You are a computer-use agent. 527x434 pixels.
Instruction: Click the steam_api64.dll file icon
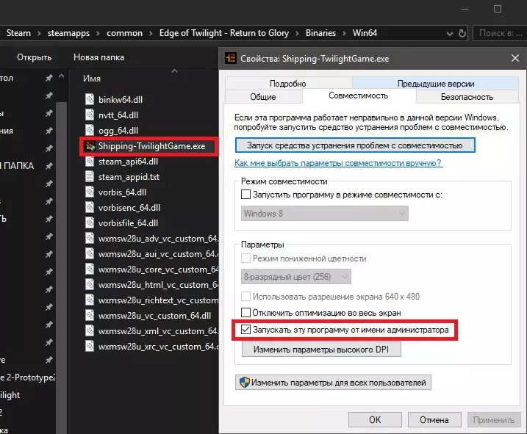(90, 162)
